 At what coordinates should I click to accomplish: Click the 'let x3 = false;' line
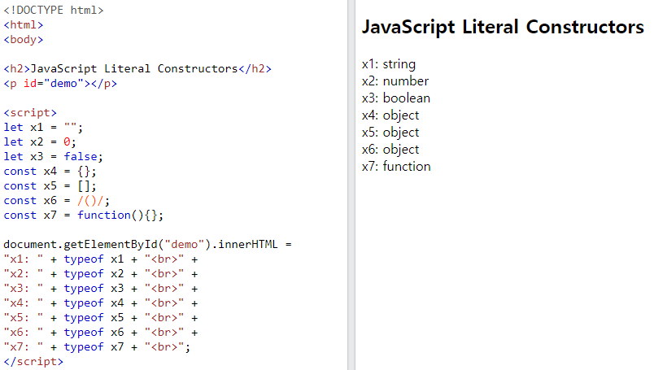[54, 156]
